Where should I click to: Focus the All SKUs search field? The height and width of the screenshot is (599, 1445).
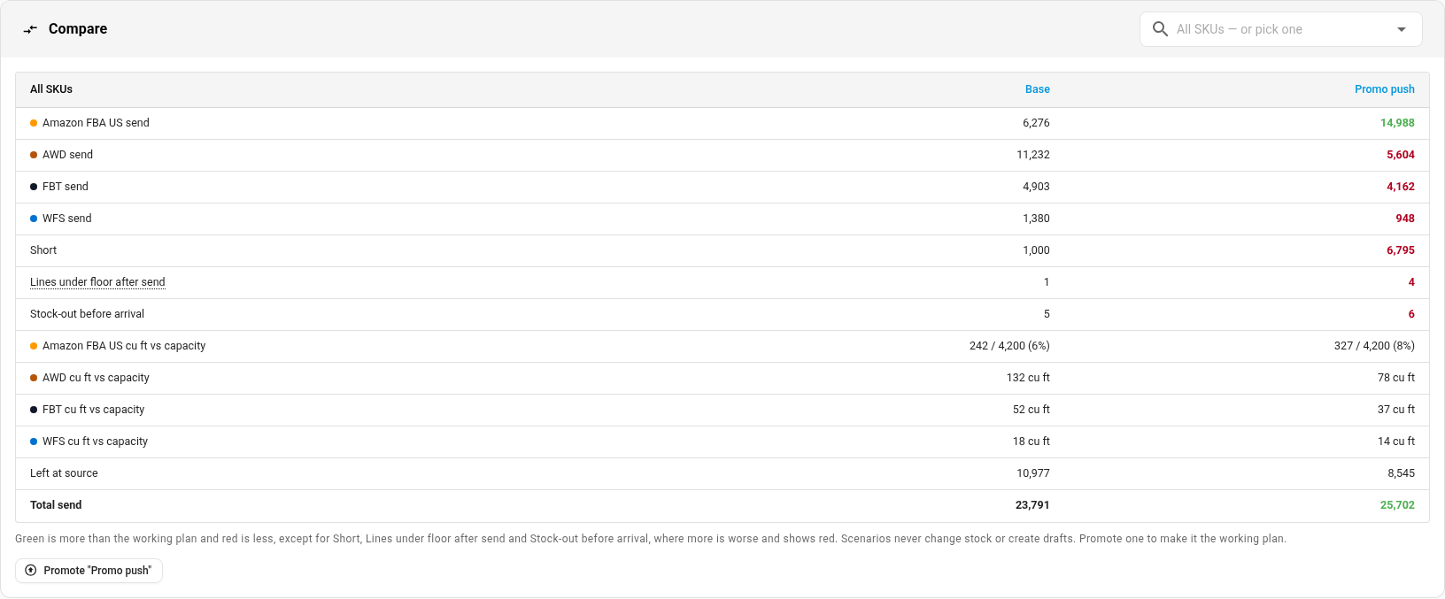[1280, 29]
